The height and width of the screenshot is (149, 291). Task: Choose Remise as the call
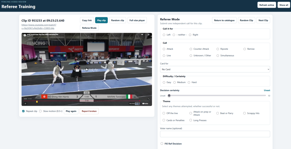[x=245, y=49]
